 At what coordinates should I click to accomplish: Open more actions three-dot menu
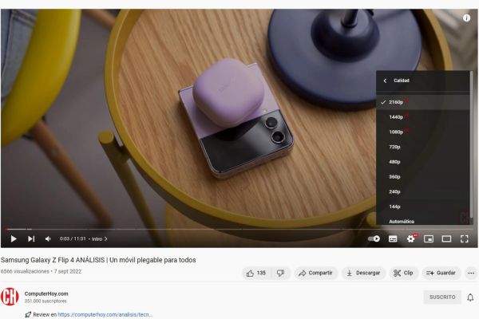[x=471, y=274]
